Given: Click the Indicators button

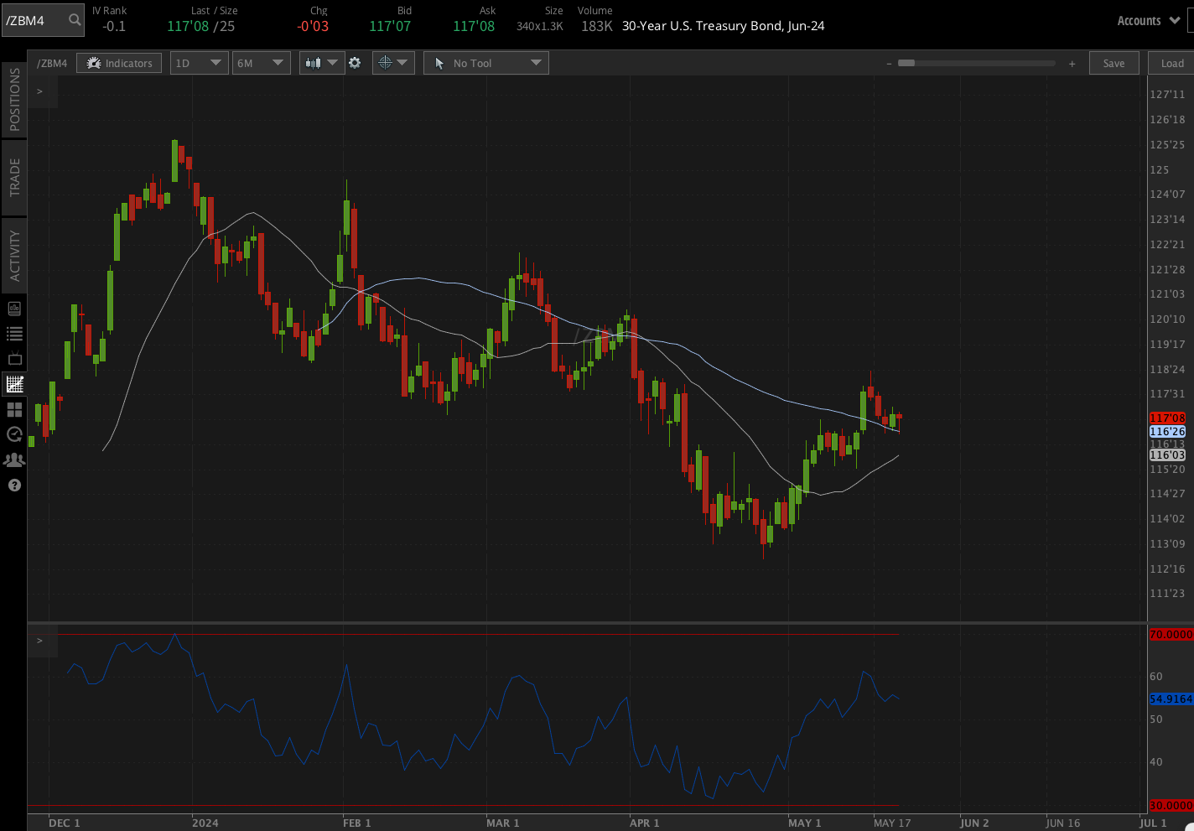Looking at the screenshot, I should tap(119, 63).
